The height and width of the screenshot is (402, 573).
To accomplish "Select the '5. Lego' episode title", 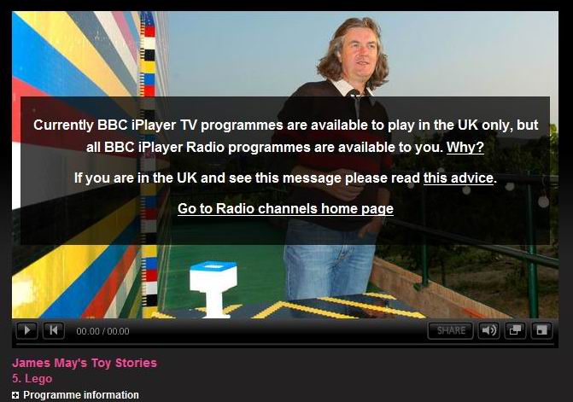I will click(32, 379).
